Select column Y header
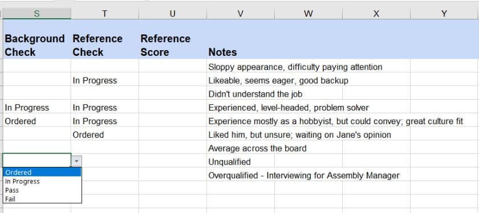Screen dimensions: 479x213 (x=444, y=14)
